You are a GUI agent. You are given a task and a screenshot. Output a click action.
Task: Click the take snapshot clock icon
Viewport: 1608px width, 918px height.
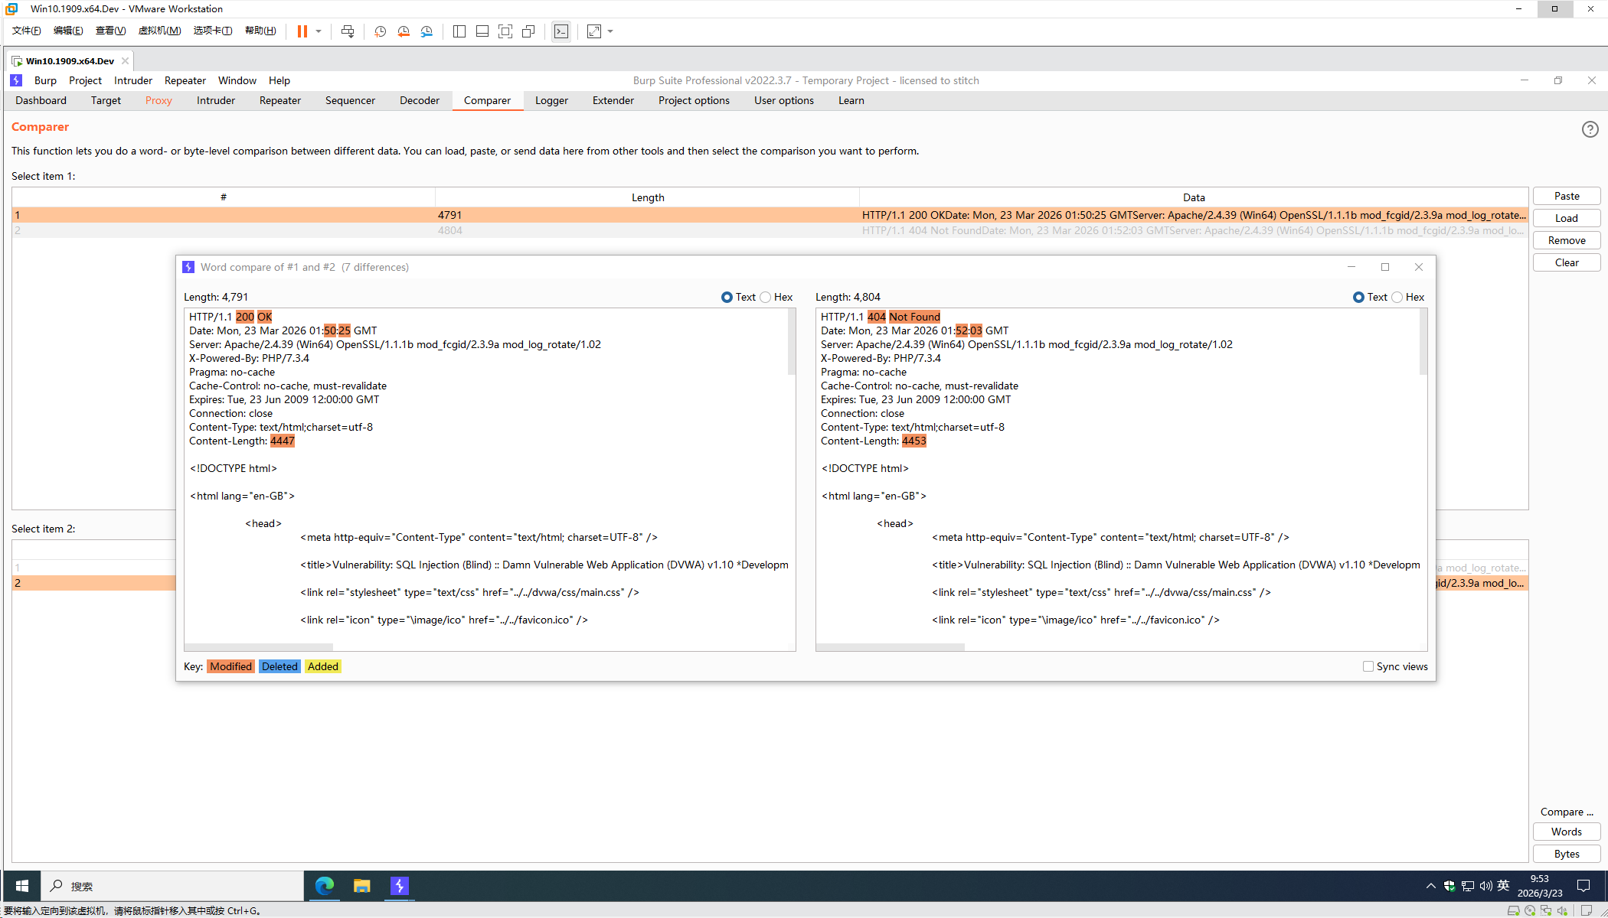(380, 31)
